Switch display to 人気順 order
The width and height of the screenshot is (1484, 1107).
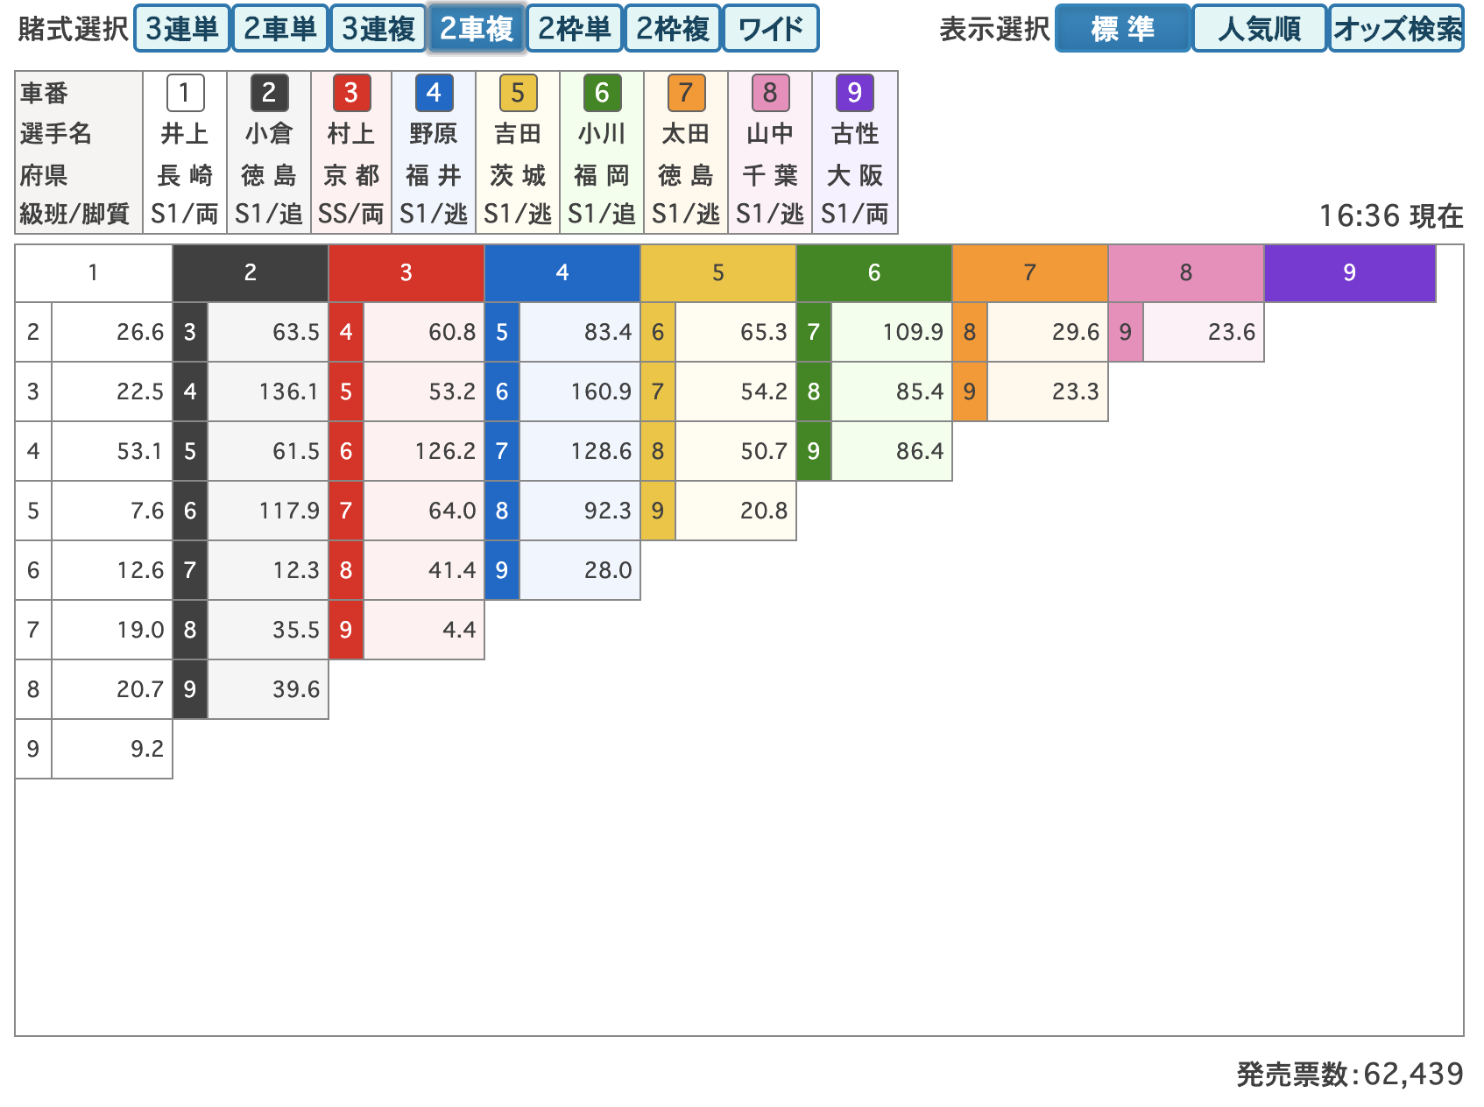[x=1259, y=29]
